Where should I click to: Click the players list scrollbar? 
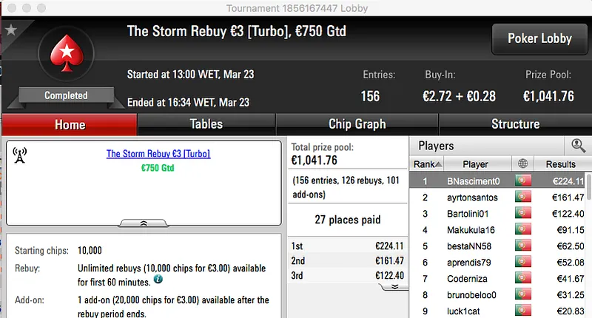pos(588,244)
